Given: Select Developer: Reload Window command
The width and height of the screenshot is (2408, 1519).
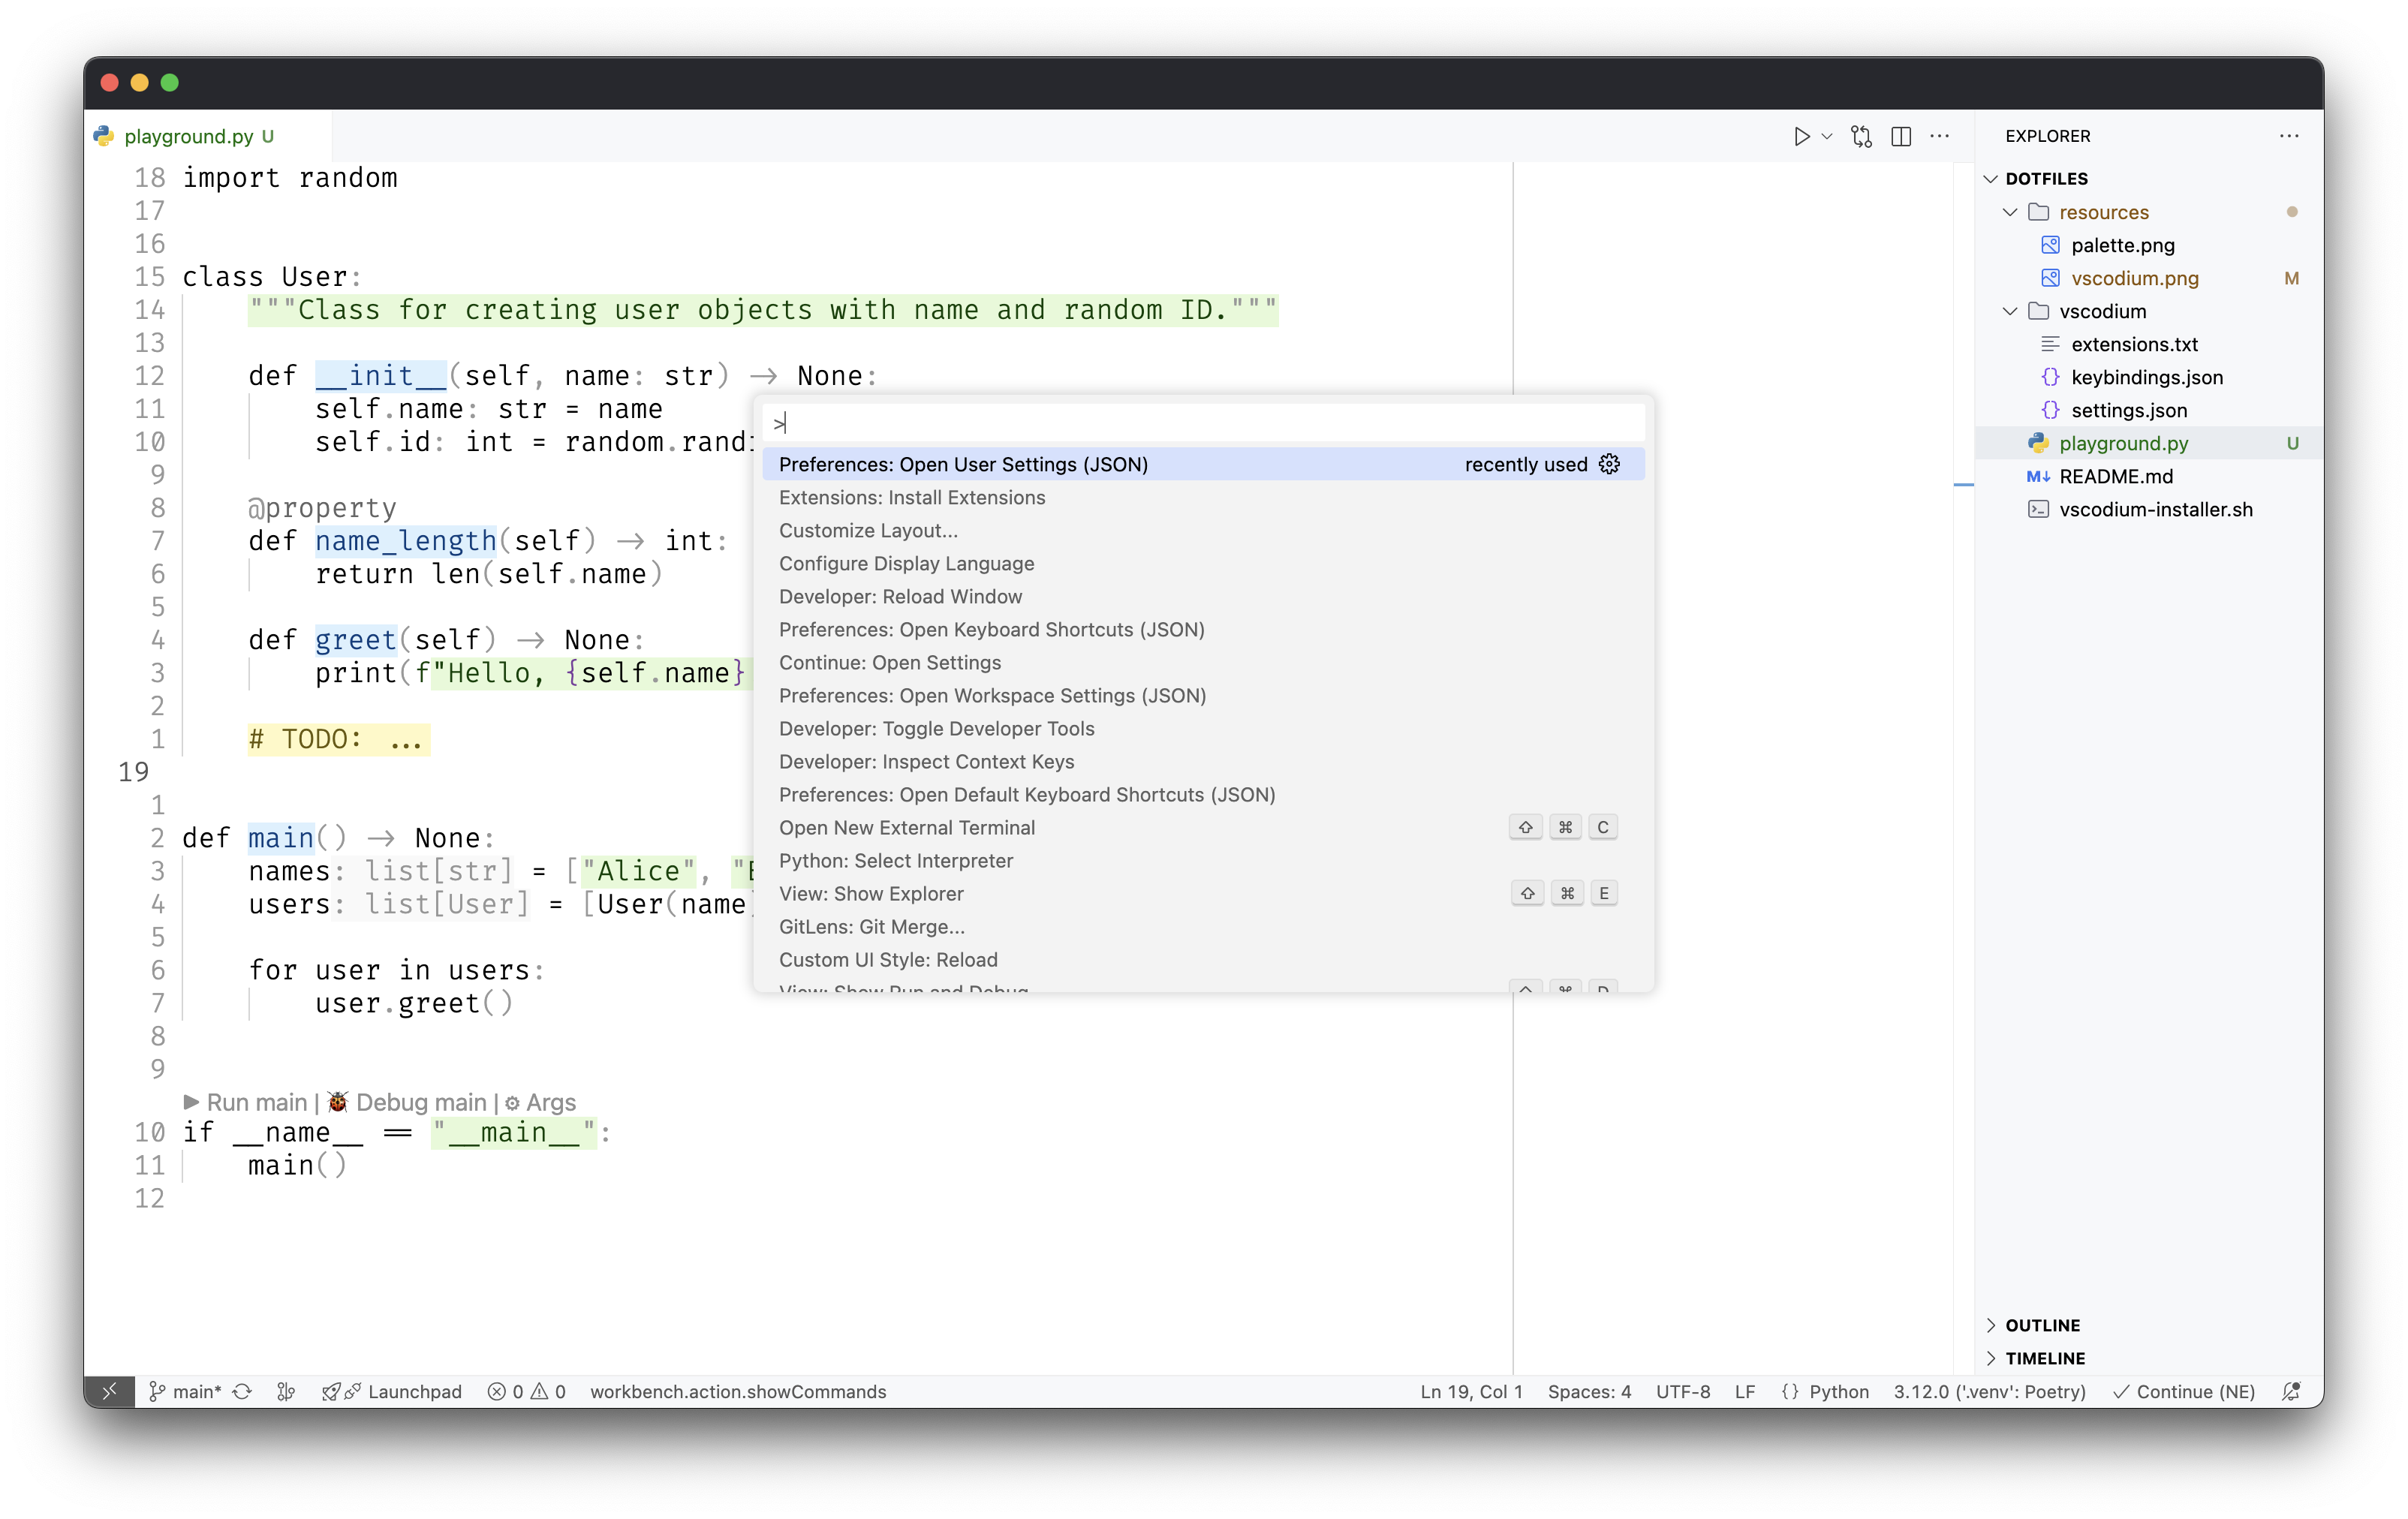Looking at the screenshot, I should 900,597.
